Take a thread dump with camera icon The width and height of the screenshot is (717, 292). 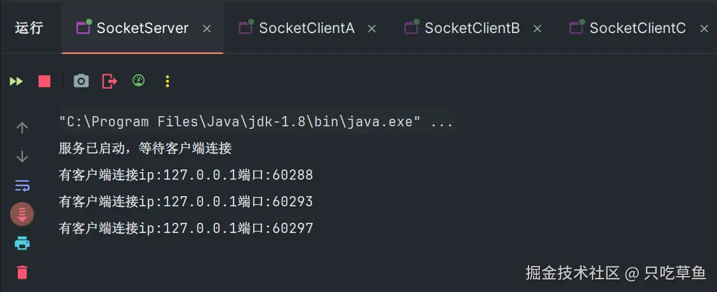[x=81, y=81]
